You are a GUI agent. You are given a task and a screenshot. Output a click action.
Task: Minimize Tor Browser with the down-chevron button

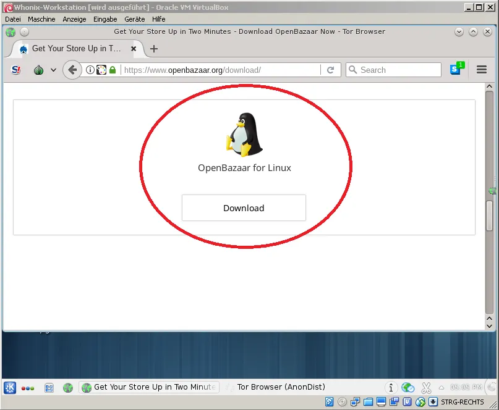tap(459, 31)
